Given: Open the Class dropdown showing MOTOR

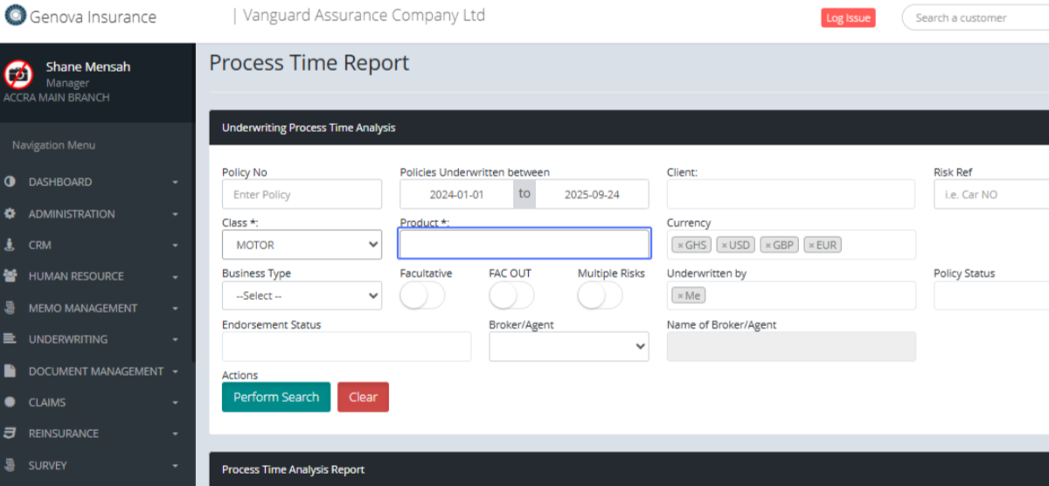Looking at the screenshot, I should (x=302, y=246).
